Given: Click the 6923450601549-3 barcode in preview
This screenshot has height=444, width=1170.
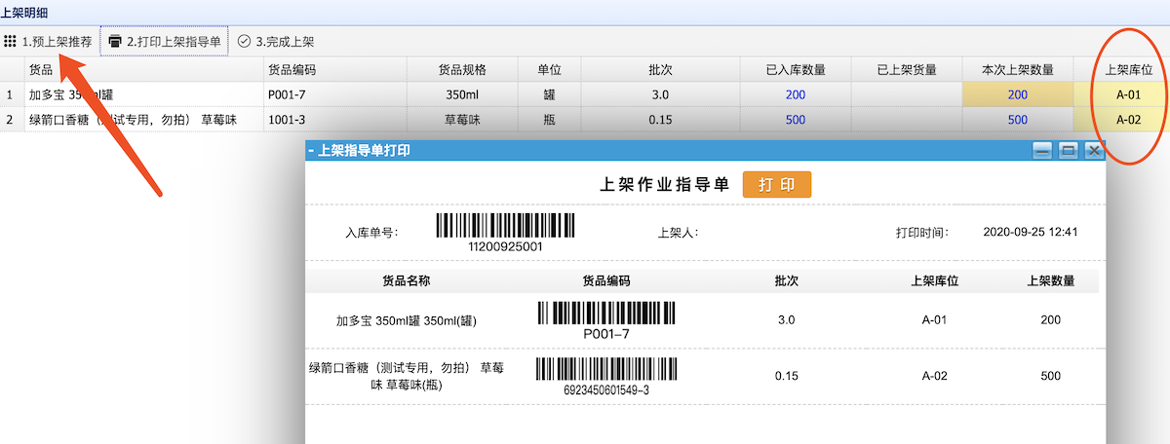Looking at the screenshot, I should click(606, 376).
